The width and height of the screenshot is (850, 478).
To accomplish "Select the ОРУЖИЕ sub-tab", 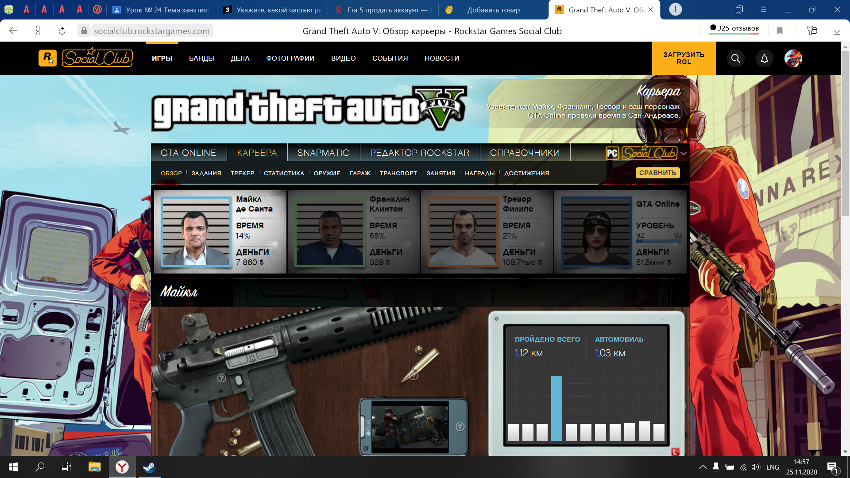I will 327,173.
